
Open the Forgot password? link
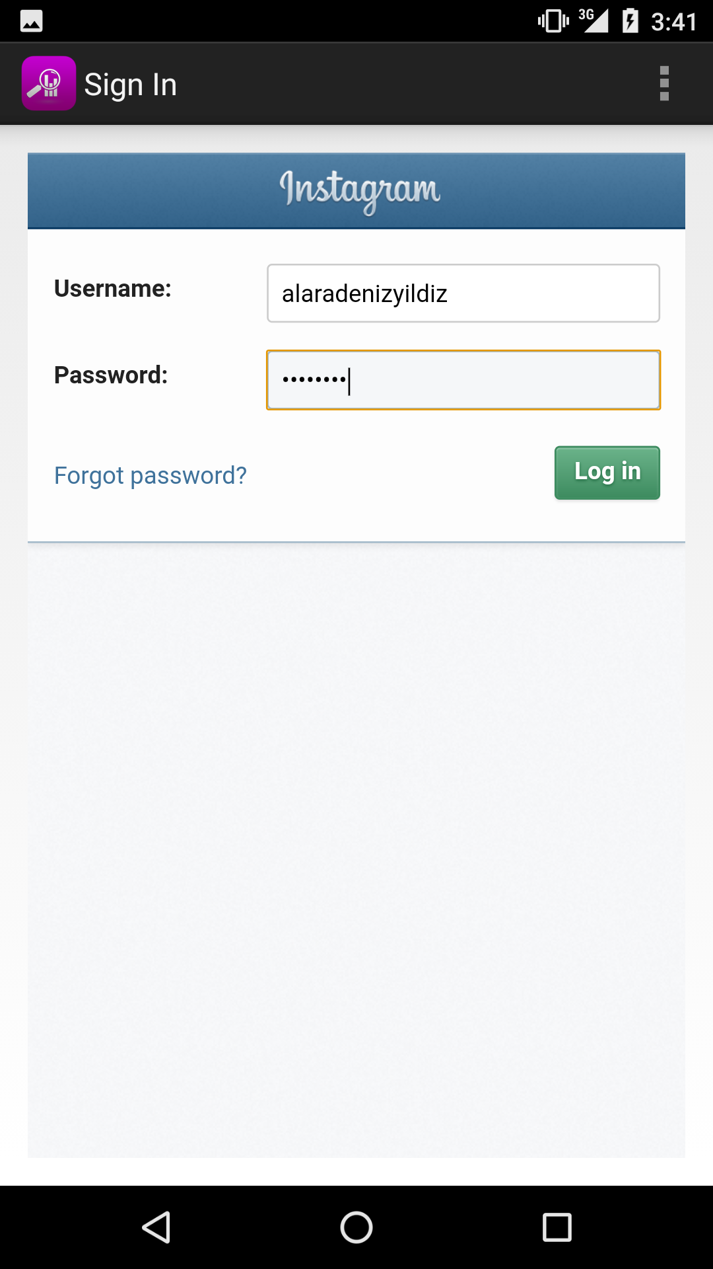151,475
